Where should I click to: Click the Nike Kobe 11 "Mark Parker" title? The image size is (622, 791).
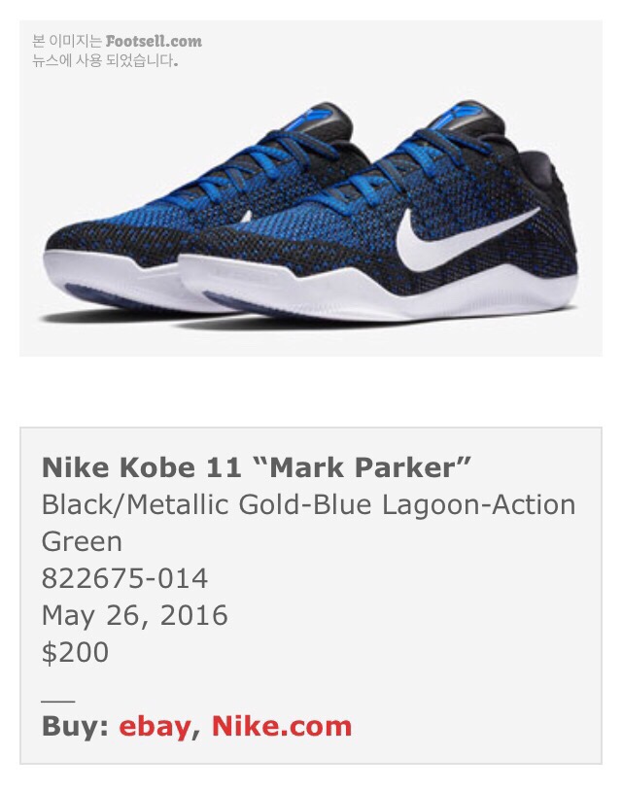click(257, 467)
